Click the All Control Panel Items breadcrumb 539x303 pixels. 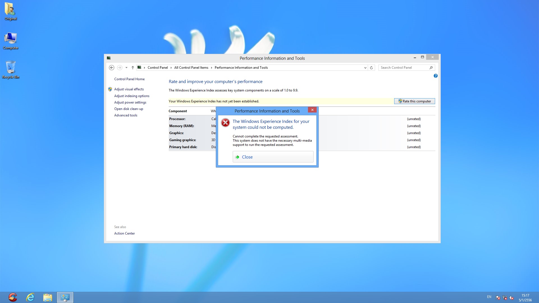(191, 68)
